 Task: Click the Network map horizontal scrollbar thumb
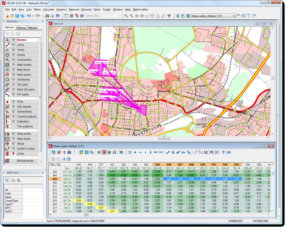tap(164, 138)
